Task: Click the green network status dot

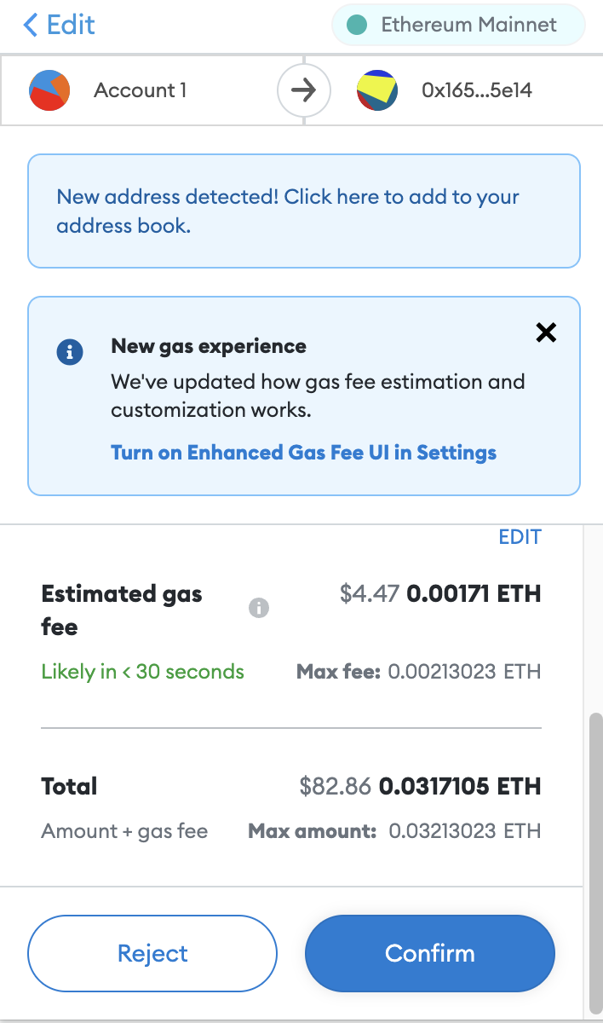Action: point(357,25)
